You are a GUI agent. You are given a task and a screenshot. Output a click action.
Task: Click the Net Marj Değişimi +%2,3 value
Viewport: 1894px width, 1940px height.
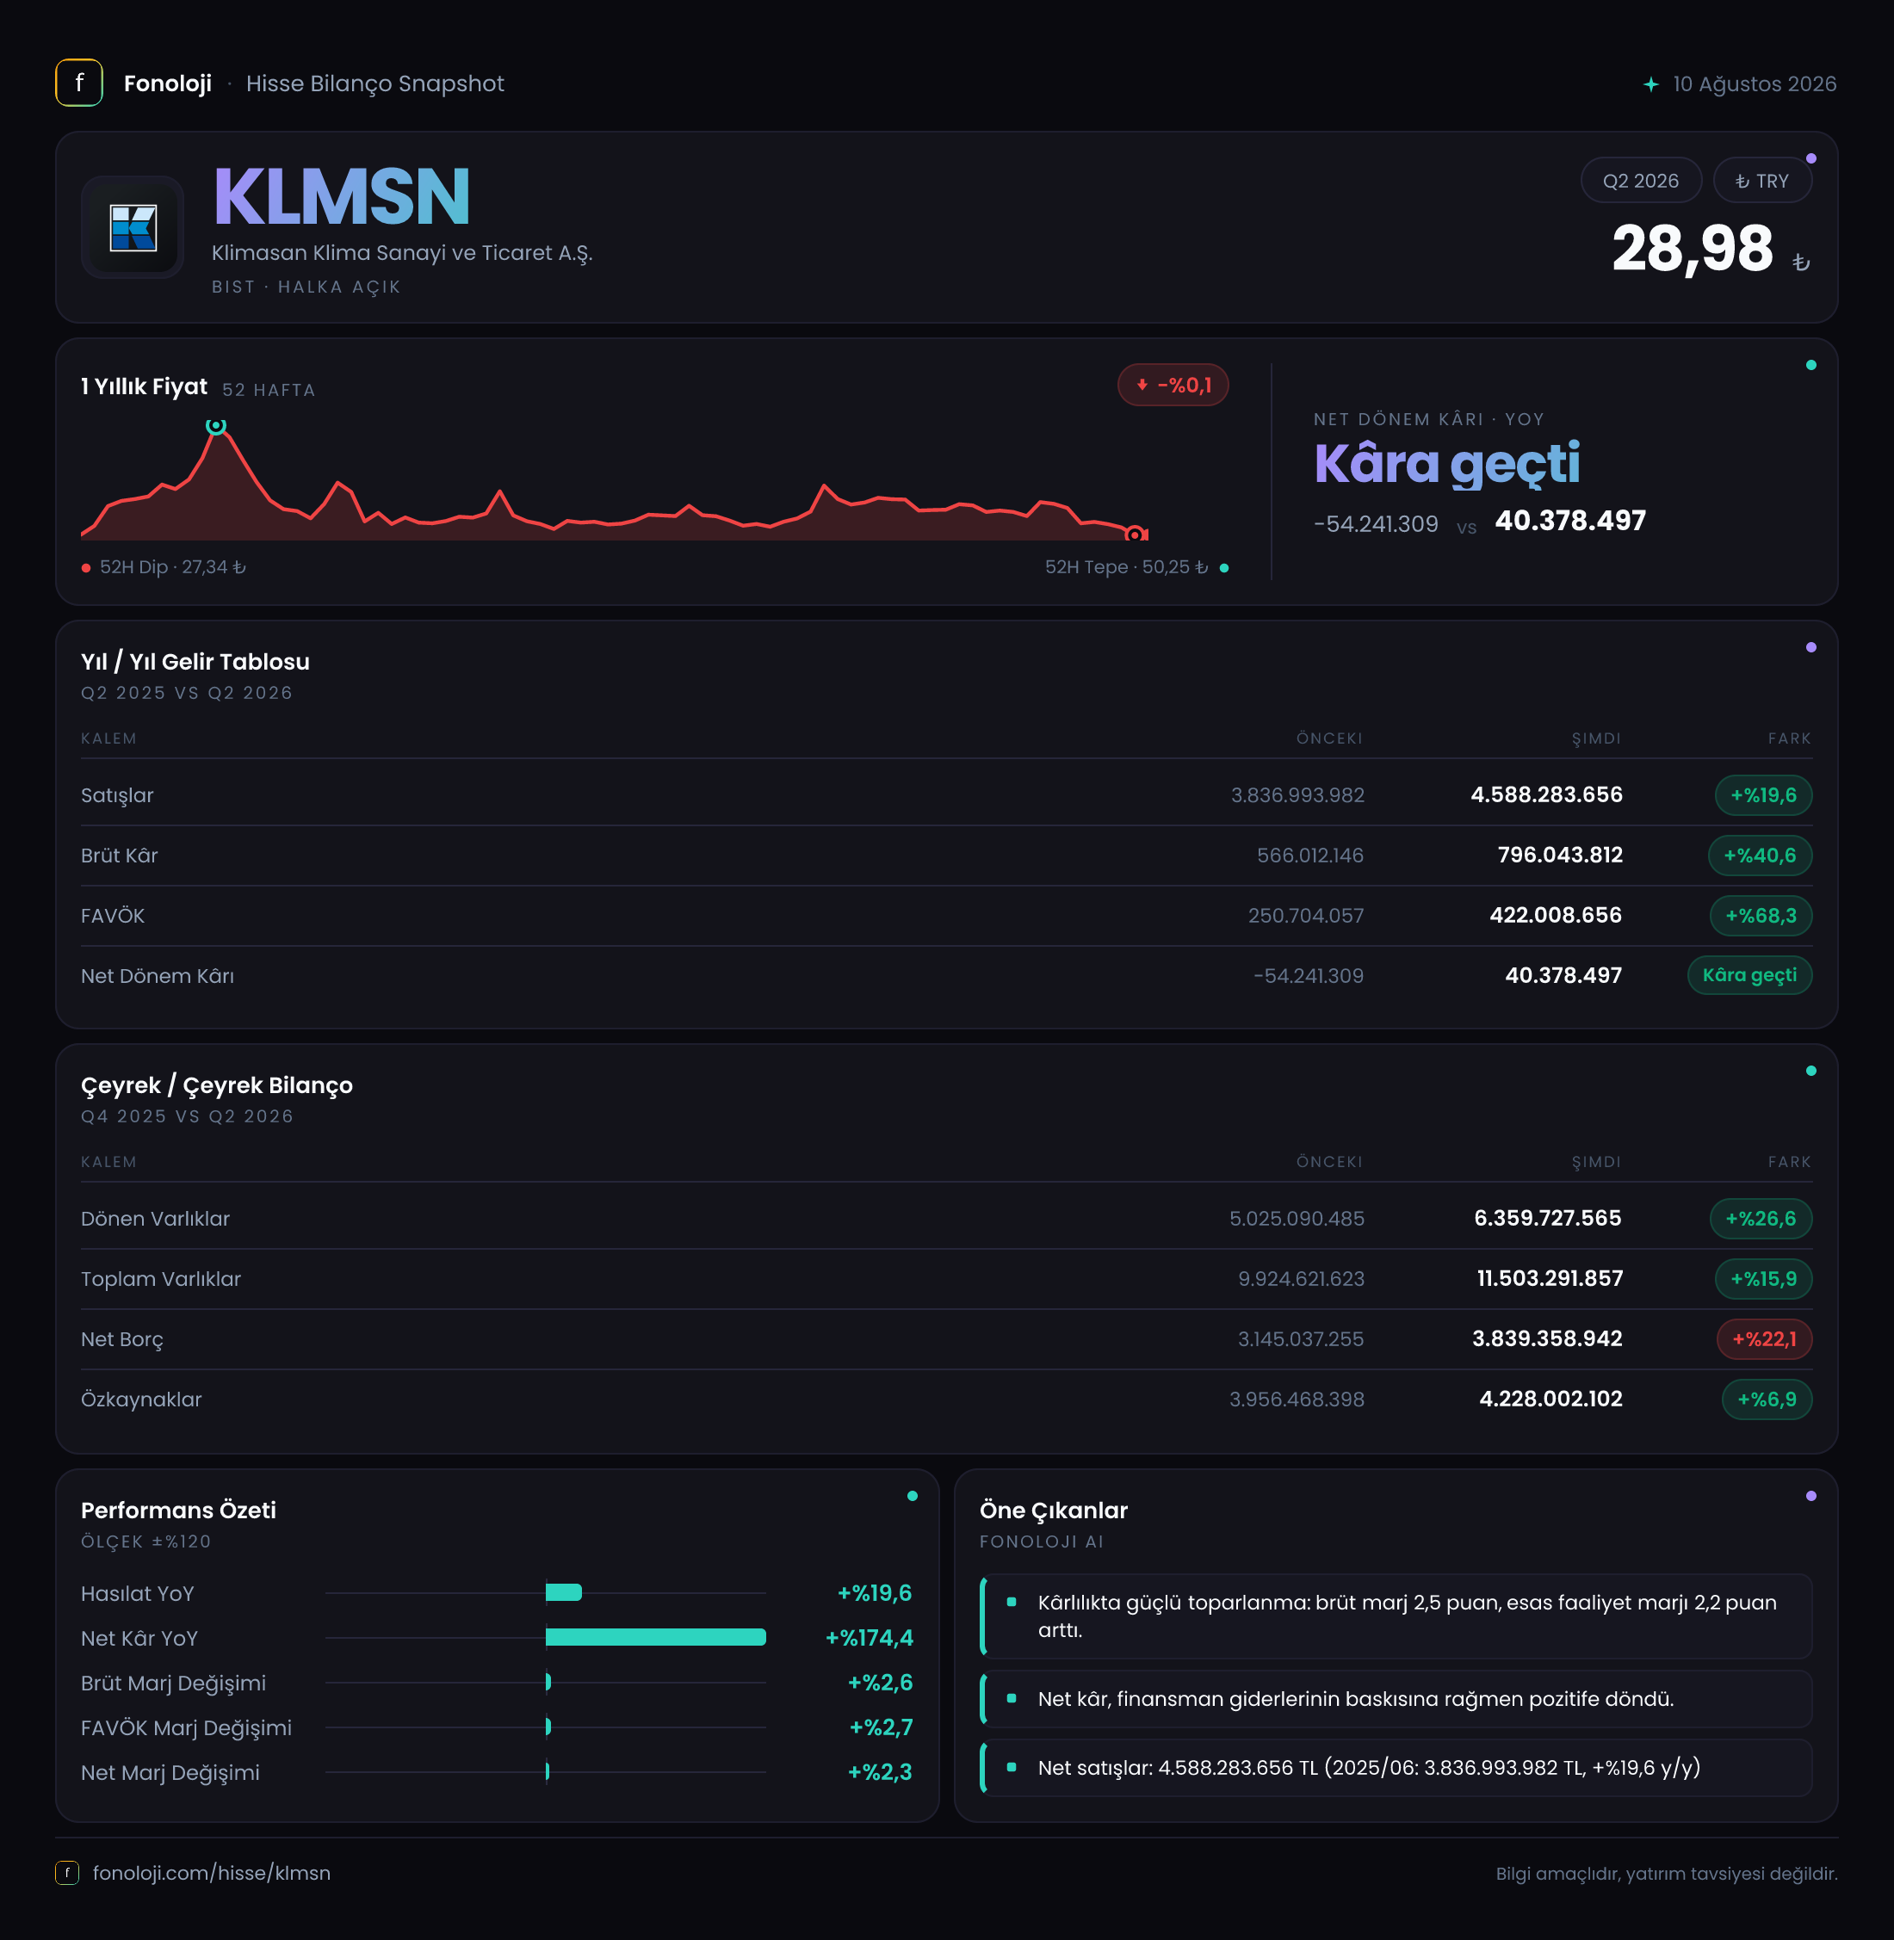point(879,1772)
